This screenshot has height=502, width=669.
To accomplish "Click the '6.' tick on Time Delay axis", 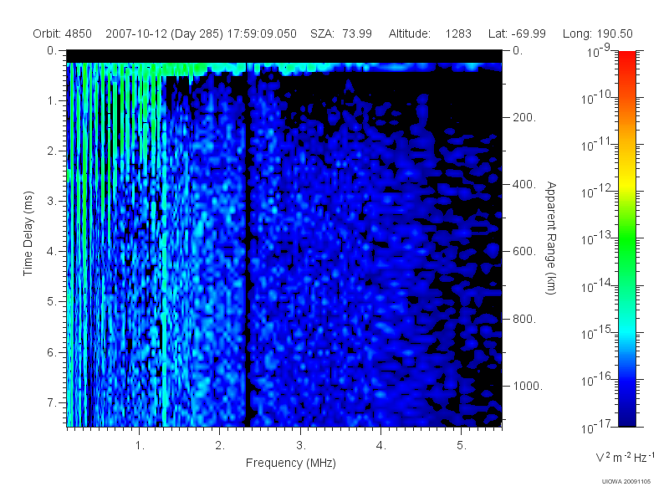I will click(52, 352).
